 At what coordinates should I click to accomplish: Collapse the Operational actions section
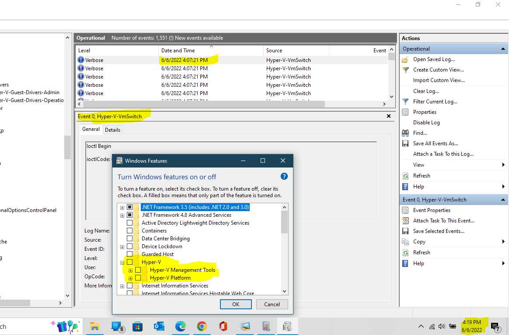pyautogui.click(x=503, y=49)
